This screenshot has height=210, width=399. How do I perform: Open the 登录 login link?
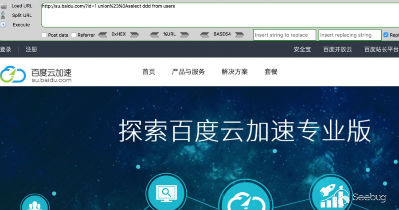(x=6, y=49)
